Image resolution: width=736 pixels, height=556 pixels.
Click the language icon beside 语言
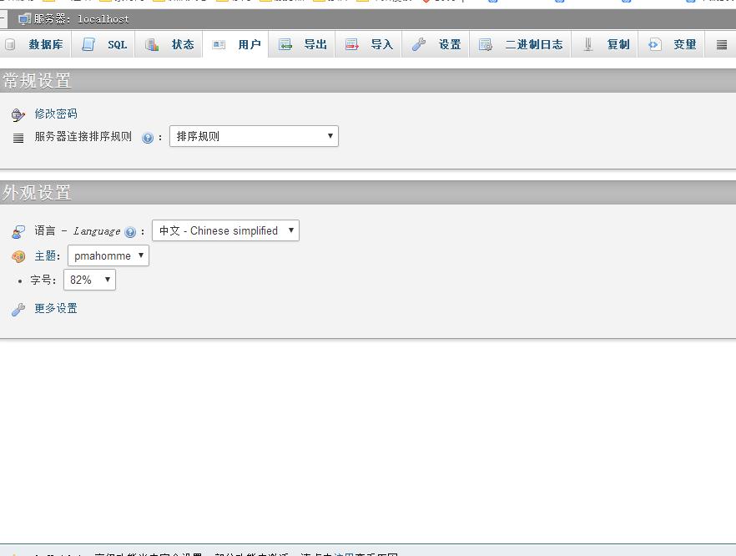tap(18, 231)
